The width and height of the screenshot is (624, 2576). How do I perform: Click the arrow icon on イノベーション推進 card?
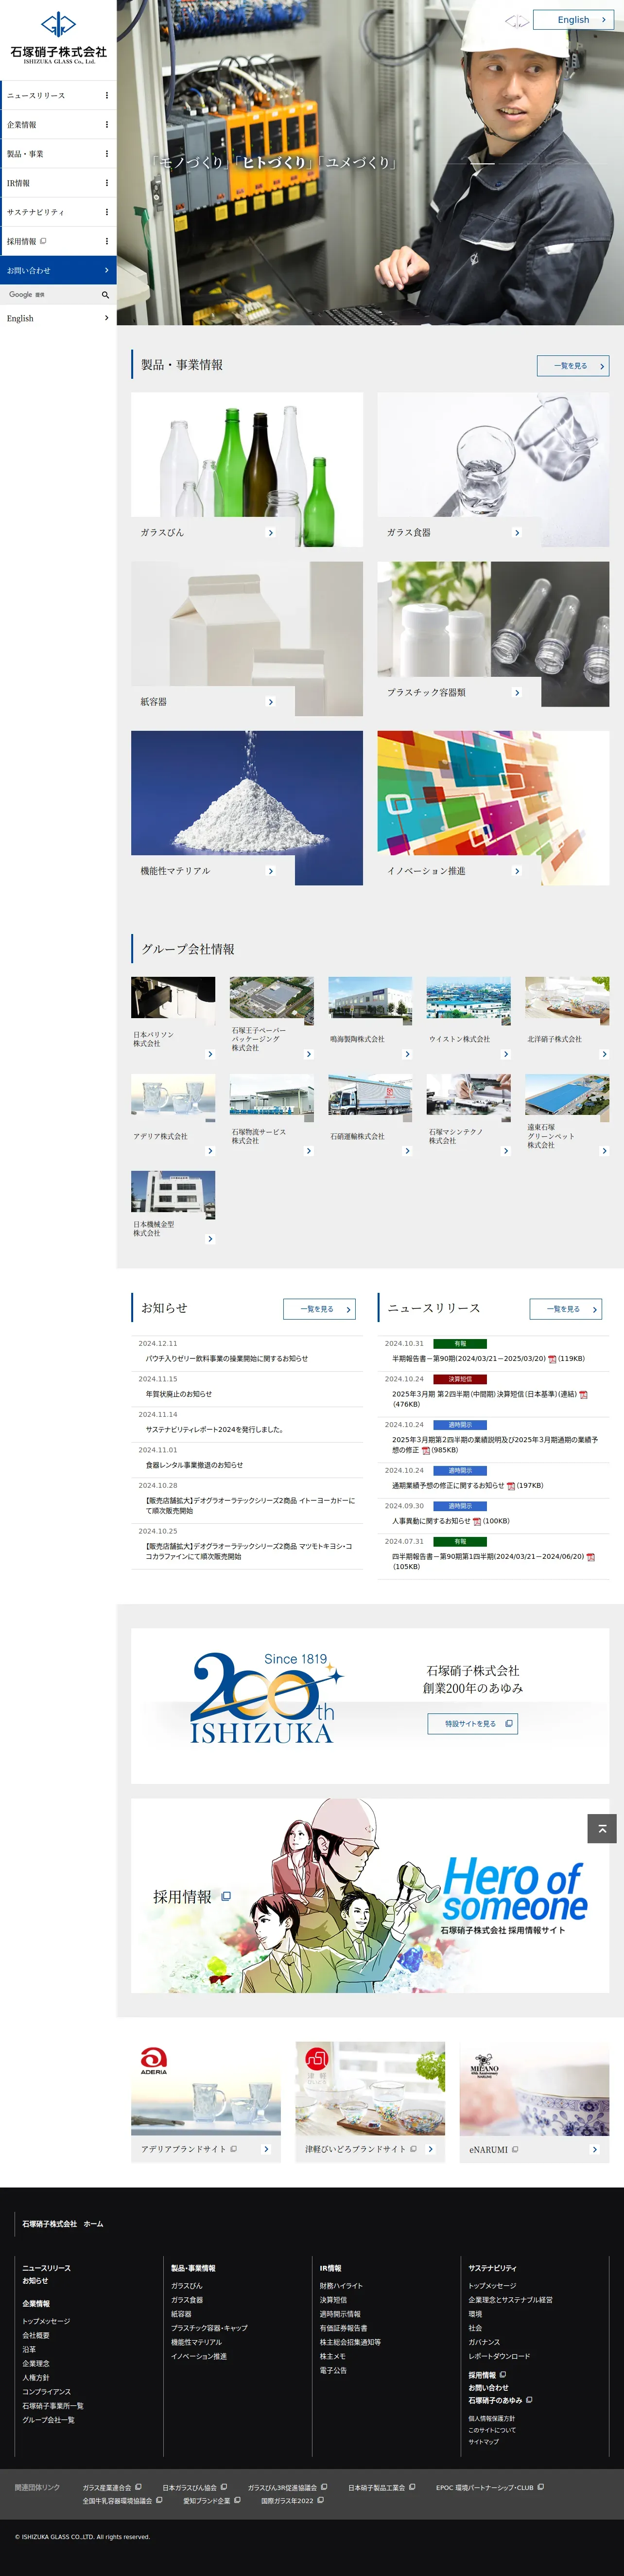point(517,871)
